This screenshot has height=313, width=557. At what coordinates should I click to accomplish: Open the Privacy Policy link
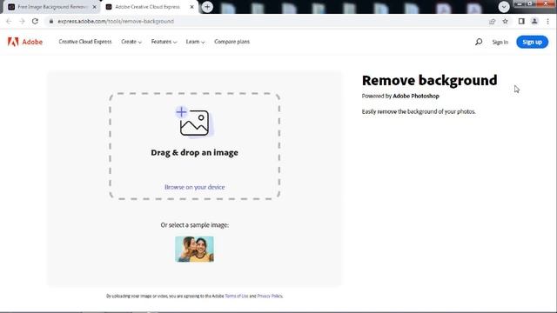pyautogui.click(x=270, y=296)
